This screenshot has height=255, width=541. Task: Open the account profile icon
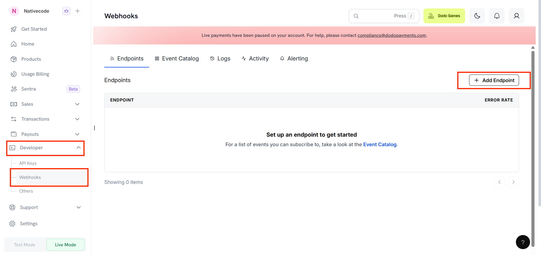tap(516, 16)
